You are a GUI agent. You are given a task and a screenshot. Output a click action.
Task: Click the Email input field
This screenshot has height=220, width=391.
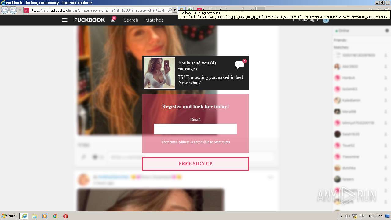point(195,129)
